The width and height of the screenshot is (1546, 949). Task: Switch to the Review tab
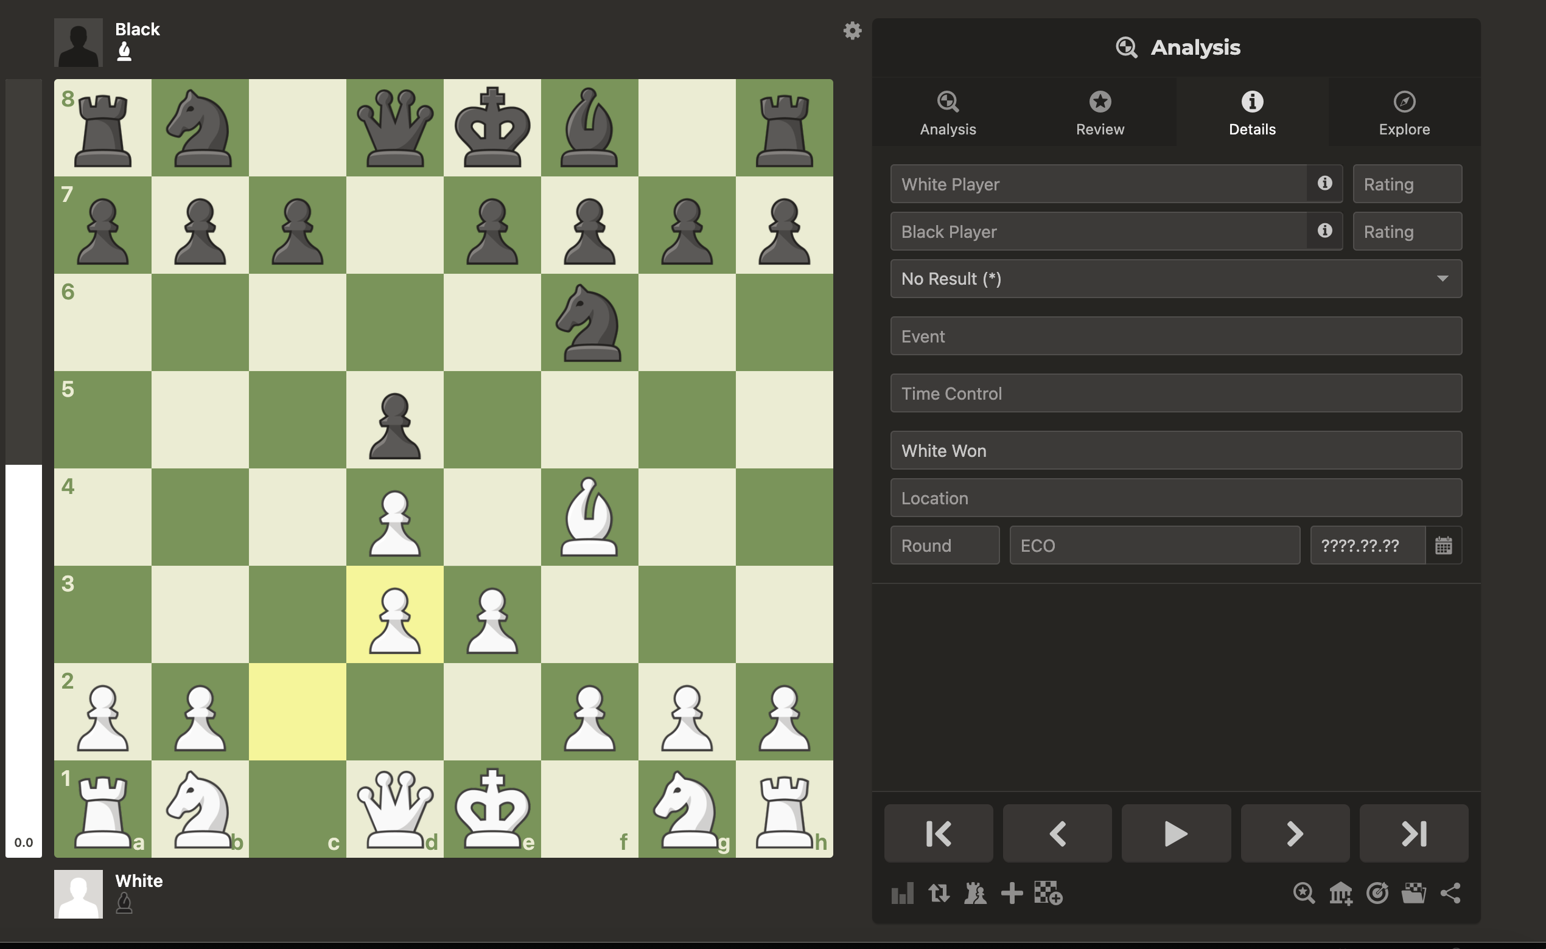pyautogui.click(x=1099, y=113)
